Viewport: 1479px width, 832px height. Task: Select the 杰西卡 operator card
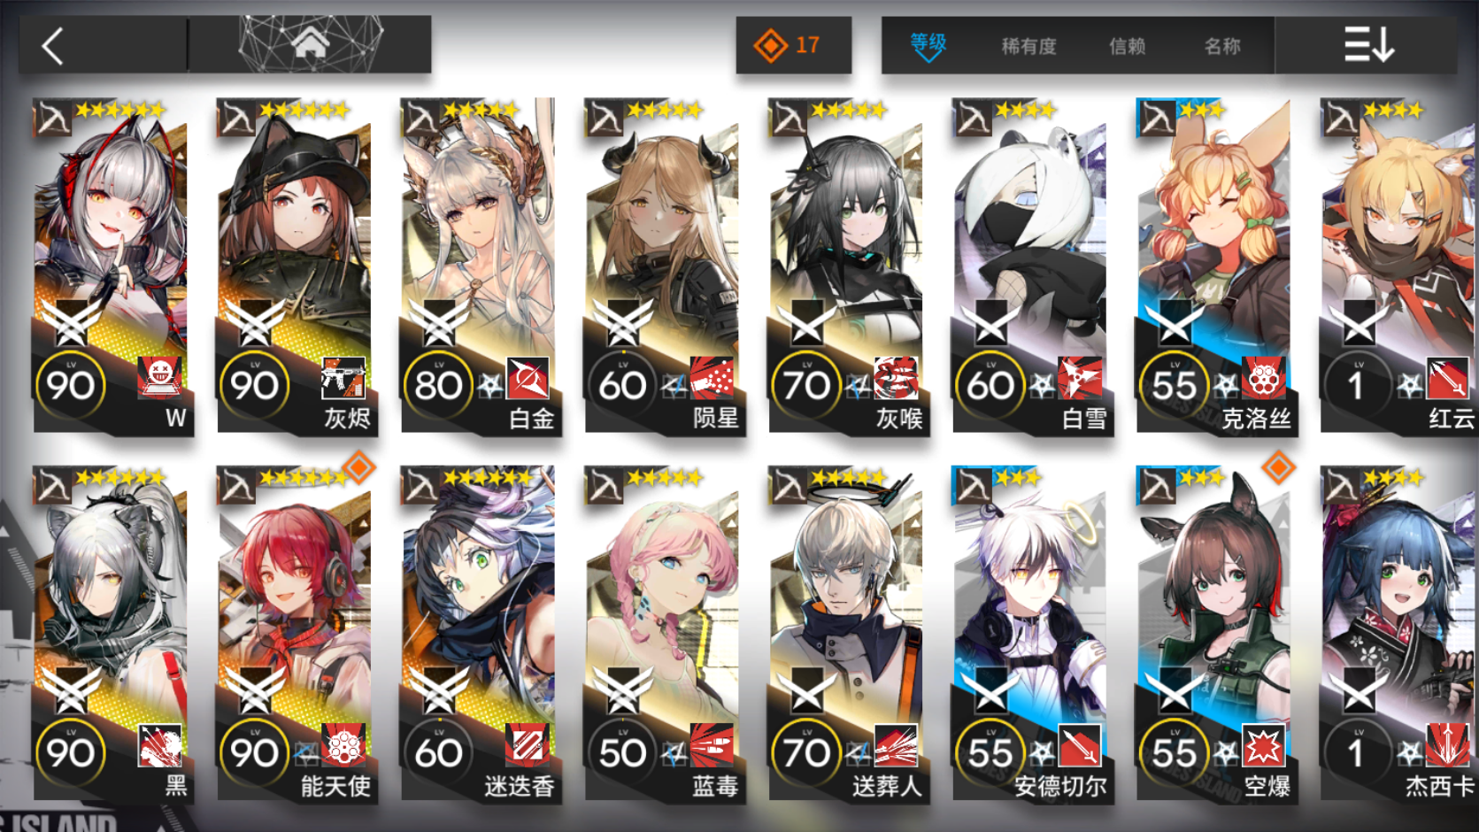point(1399,634)
